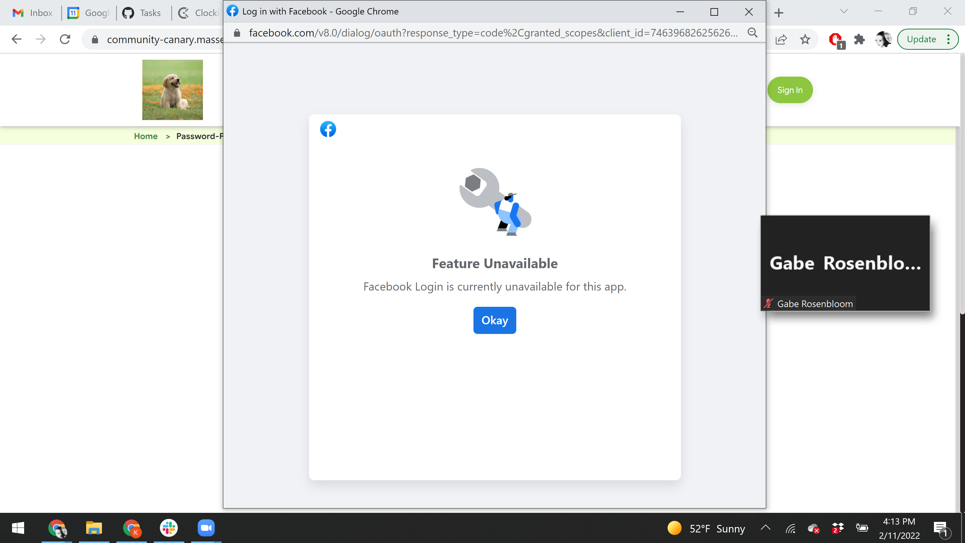This screenshot has width=965, height=543.
Task: Click the Okay button on the Facebook dialog
Action: 495,320
